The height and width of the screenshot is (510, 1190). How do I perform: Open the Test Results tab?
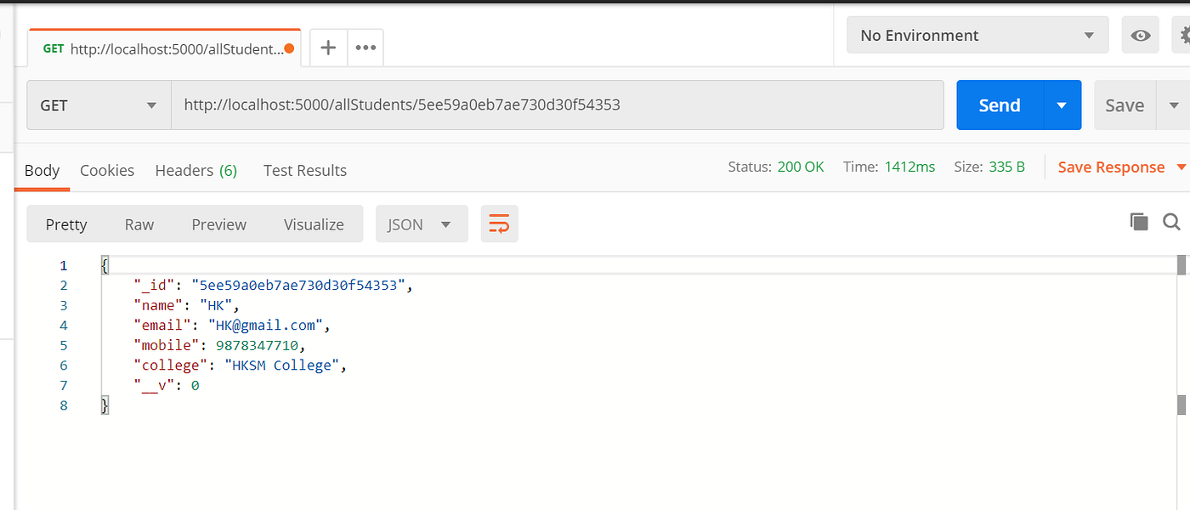(304, 170)
